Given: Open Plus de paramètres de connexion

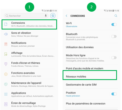Looking at the screenshot, I should [x=92, y=104].
